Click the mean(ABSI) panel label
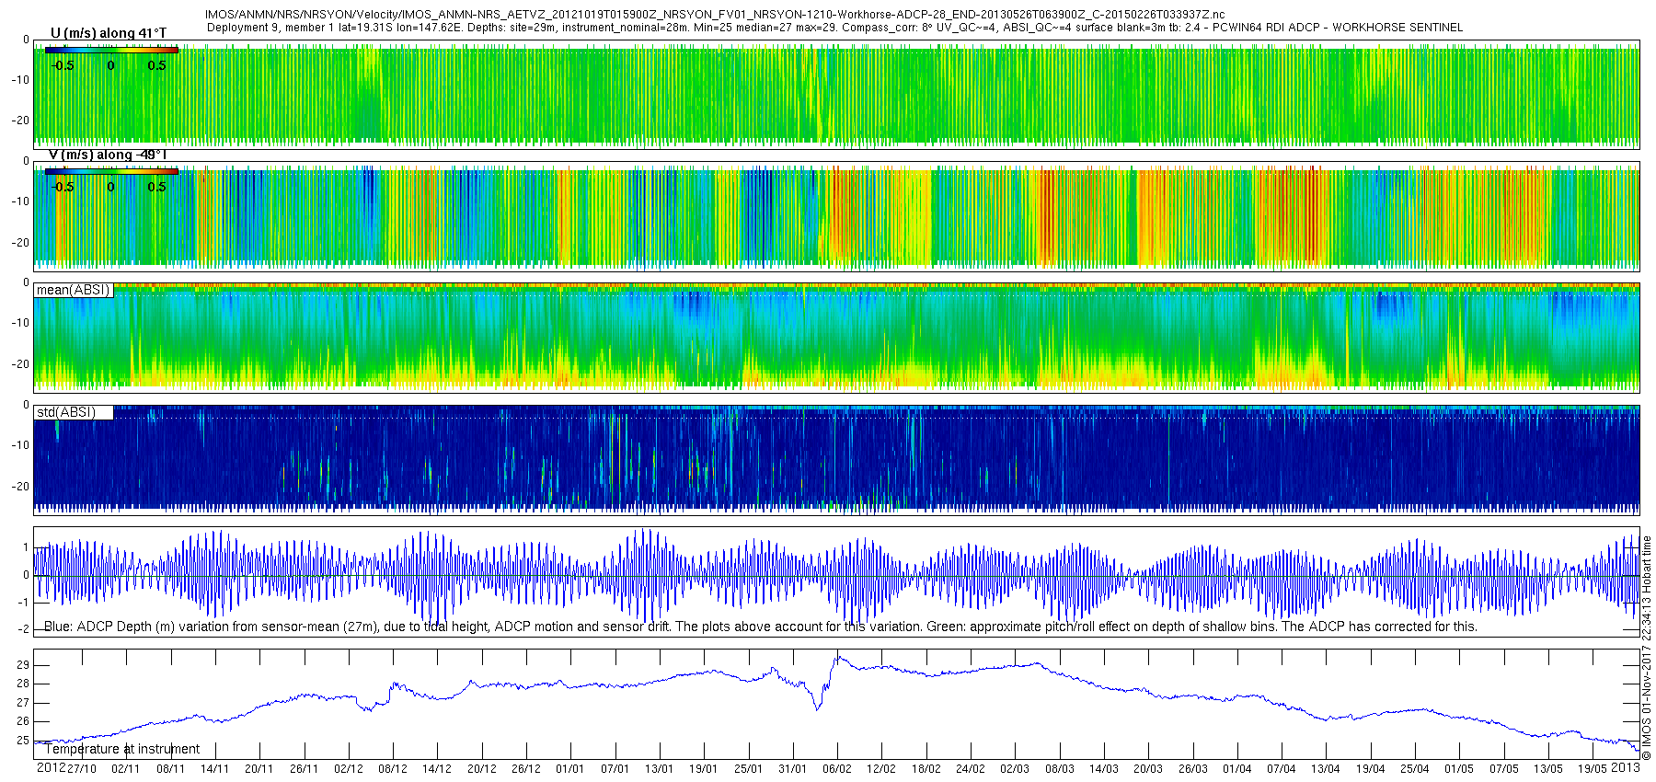This screenshot has width=1656, height=782. click(73, 290)
